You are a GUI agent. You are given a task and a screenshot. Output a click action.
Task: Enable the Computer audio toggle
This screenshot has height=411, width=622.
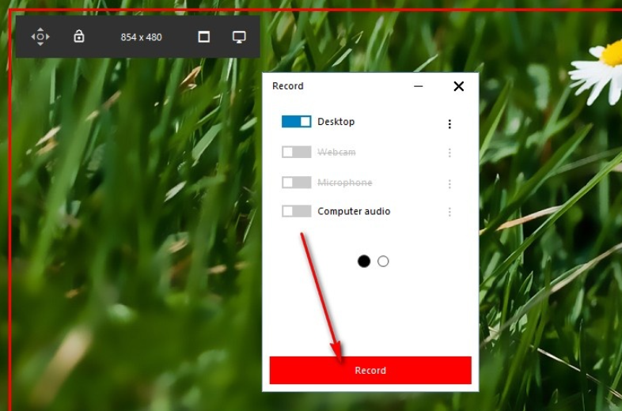coord(297,211)
